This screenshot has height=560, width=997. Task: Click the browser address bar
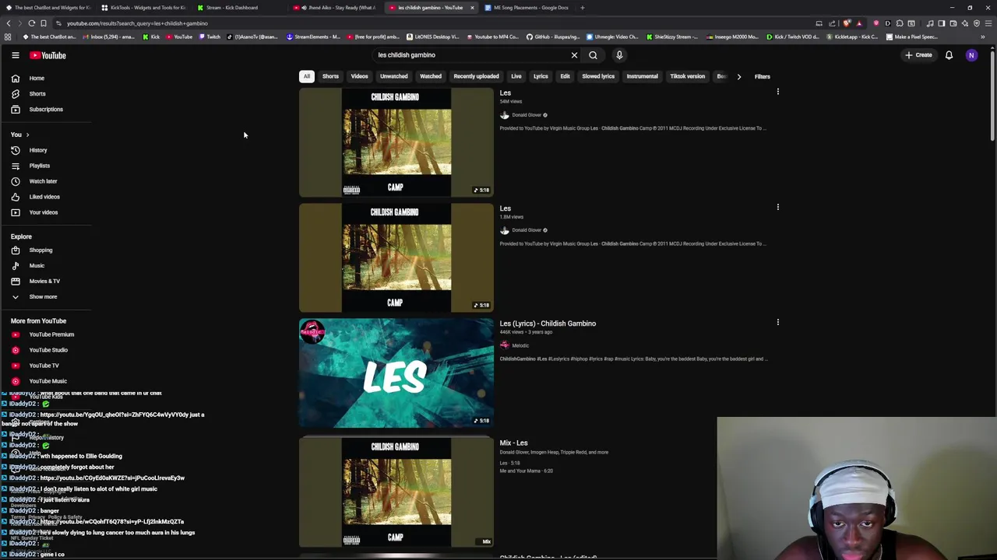[428, 23]
